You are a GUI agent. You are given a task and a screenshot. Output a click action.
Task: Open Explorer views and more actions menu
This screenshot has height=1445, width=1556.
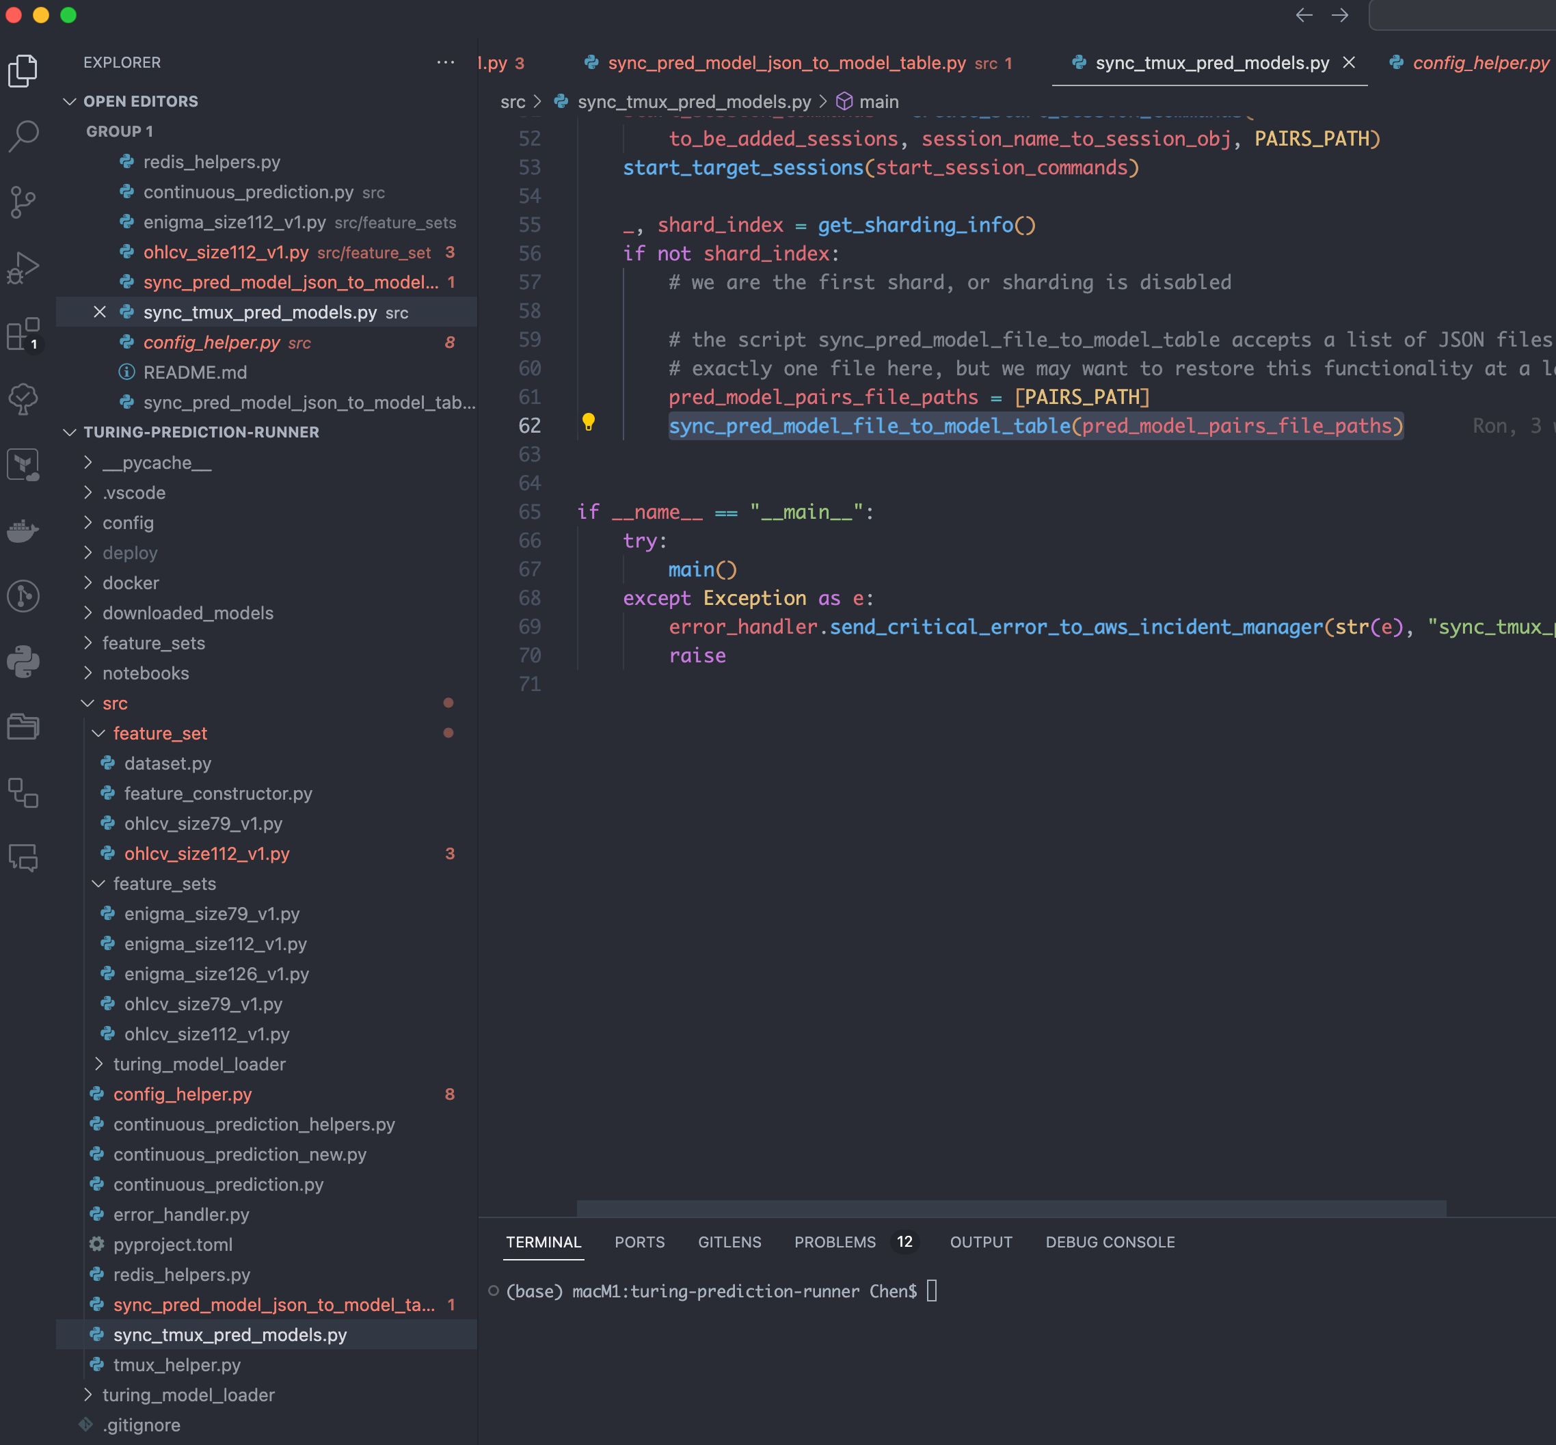pyautogui.click(x=446, y=62)
